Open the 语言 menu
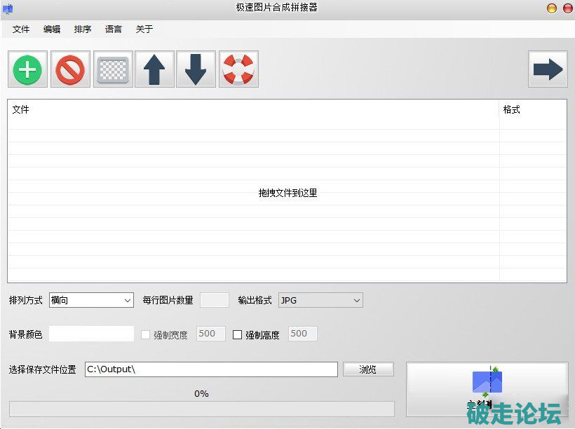The image size is (575, 429). tap(113, 29)
